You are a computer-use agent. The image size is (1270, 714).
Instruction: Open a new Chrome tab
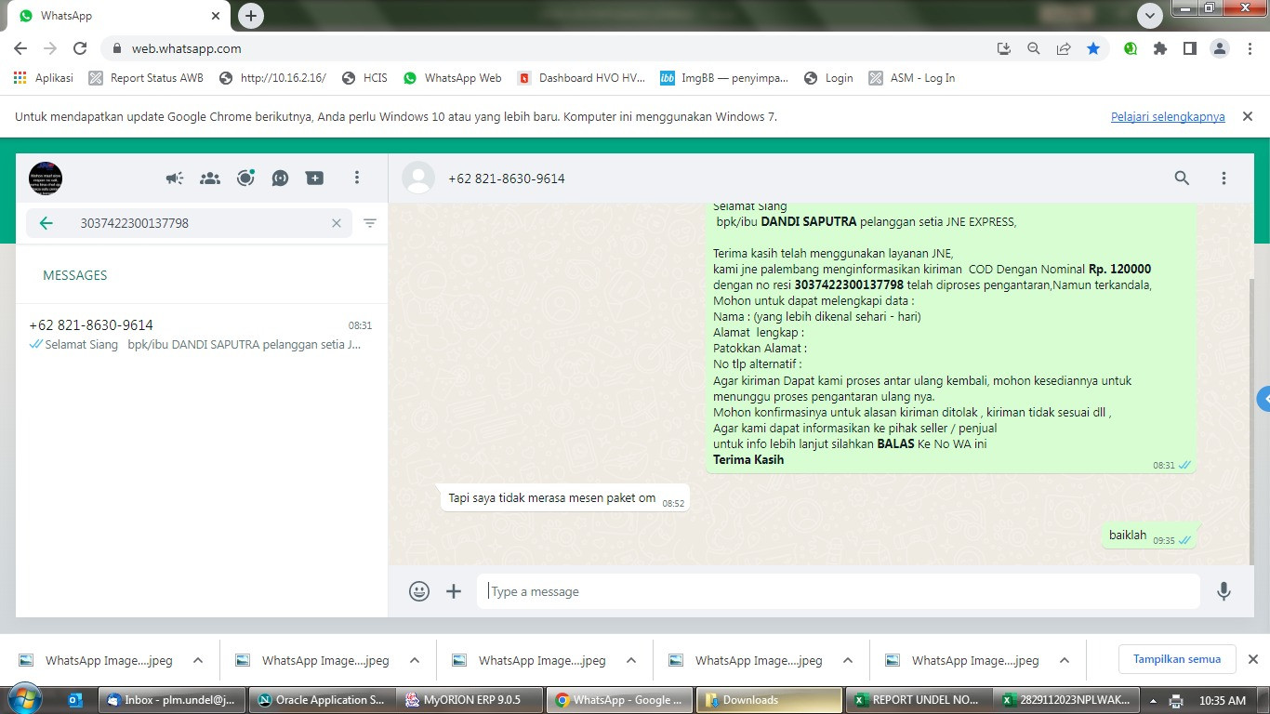[x=251, y=16]
